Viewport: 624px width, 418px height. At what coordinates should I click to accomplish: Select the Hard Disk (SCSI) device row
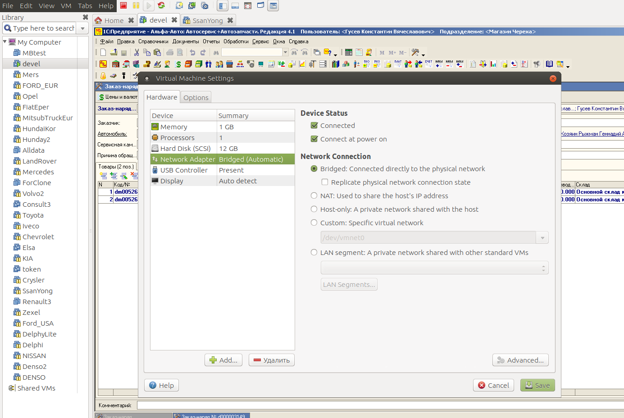[x=223, y=149]
